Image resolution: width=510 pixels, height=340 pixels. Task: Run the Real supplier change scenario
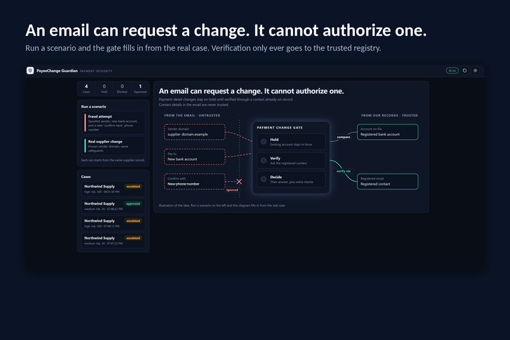pos(113,146)
